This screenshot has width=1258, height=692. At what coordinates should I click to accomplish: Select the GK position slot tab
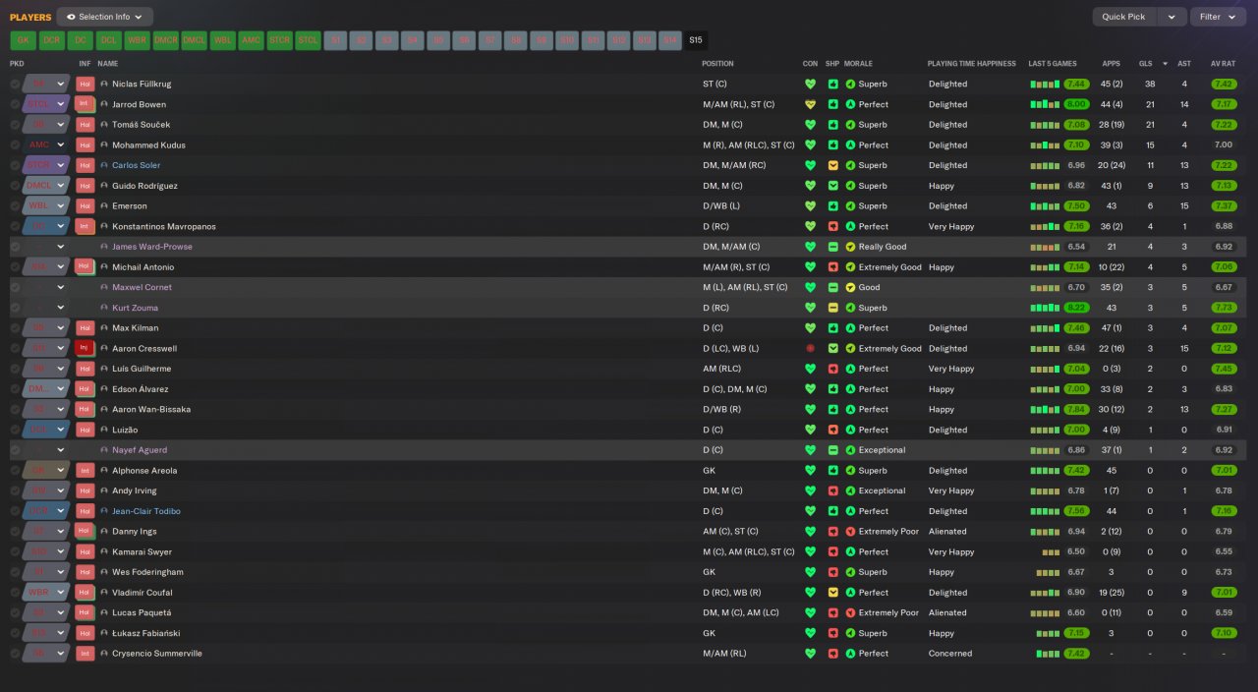[x=24, y=40]
